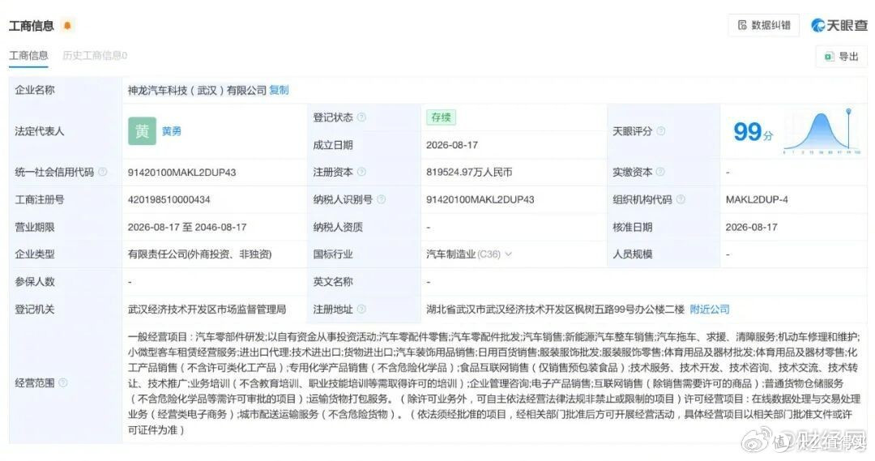Select the 营业期限 date range value
The image size is (875, 461).
point(187,227)
